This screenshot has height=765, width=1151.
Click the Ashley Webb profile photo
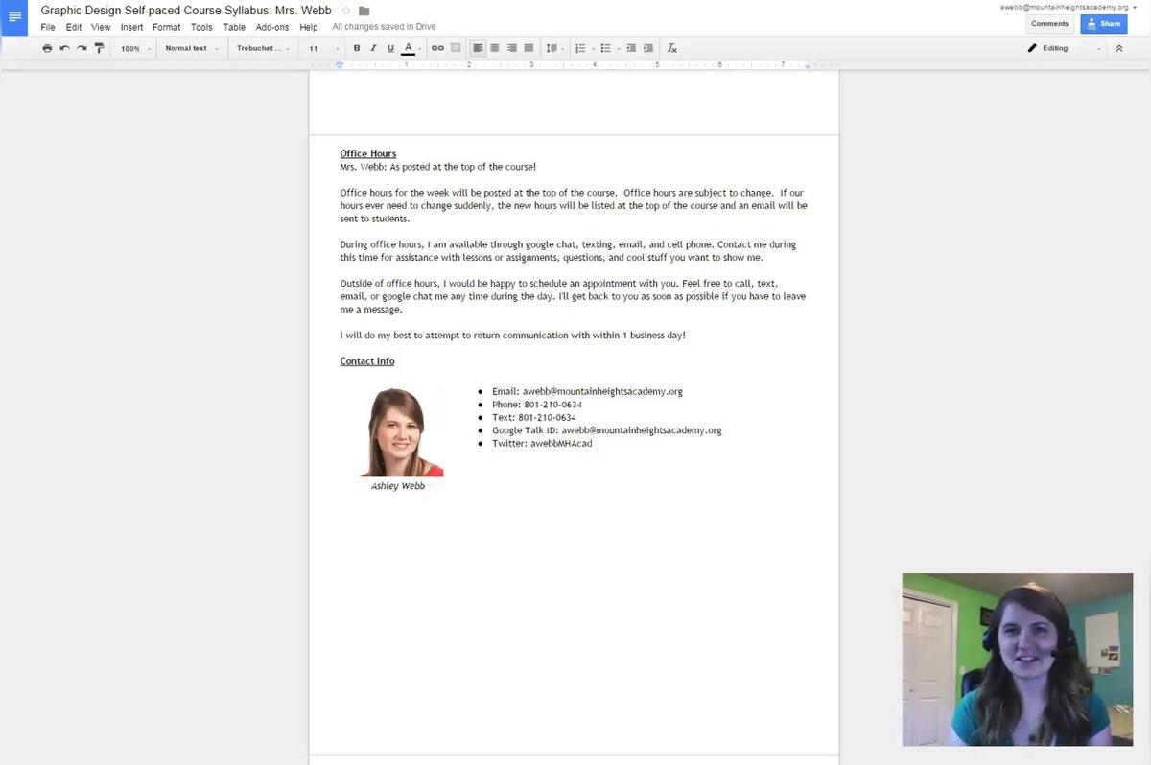(x=400, y=431)
